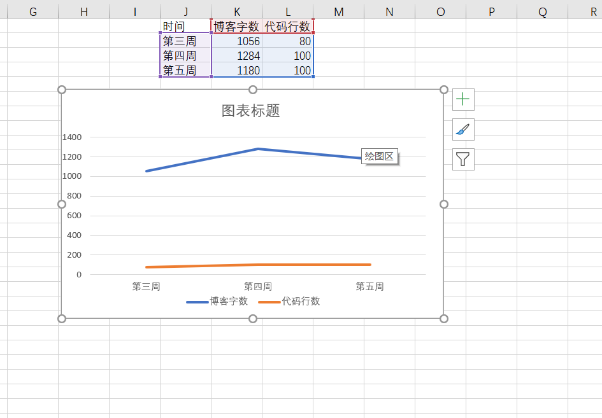Click the right-middle chart resize handle
Screen dimensions: 602x418
(x=444, y=204)
